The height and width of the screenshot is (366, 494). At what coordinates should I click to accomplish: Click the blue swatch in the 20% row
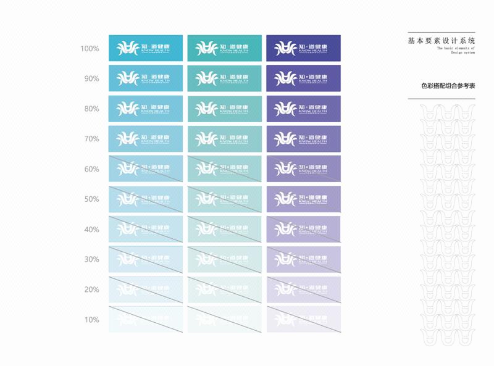point(146,289)
